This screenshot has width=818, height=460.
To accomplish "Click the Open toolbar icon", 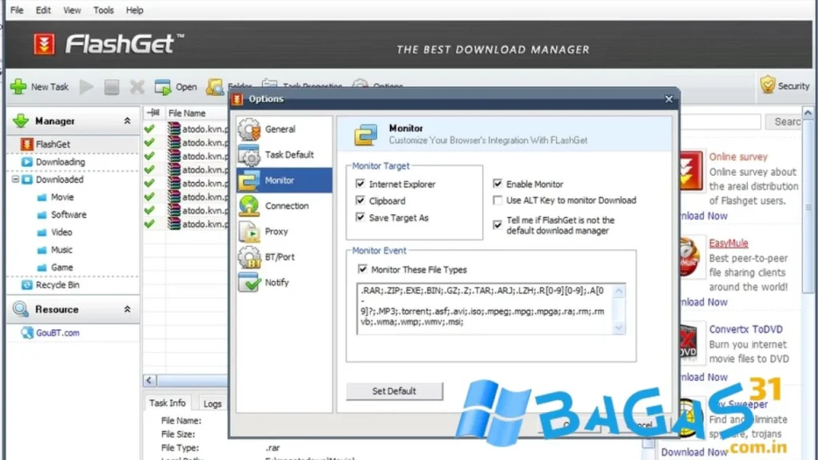I will [x=164, y=86].
